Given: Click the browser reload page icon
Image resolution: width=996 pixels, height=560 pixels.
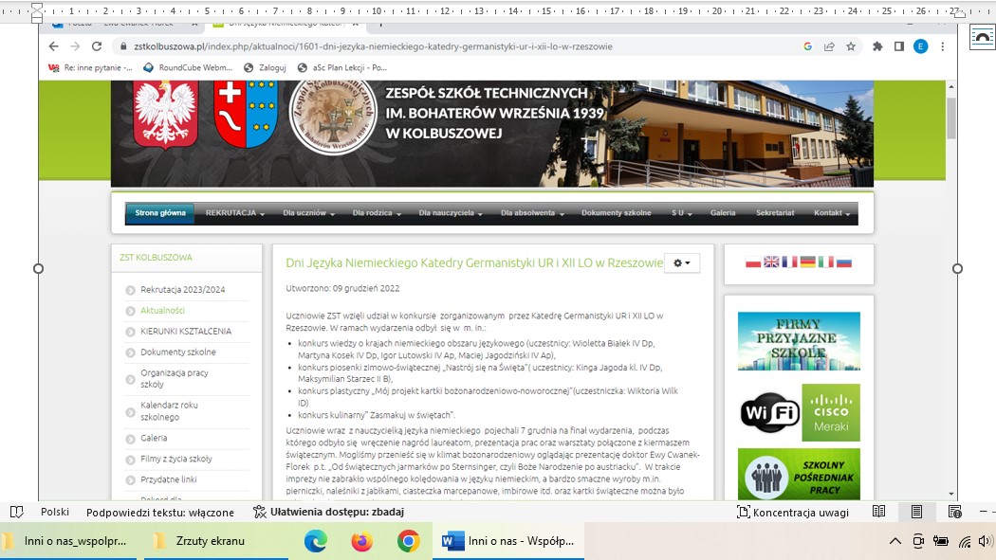Looking at the screenshot, I should (x=96, y=46).
